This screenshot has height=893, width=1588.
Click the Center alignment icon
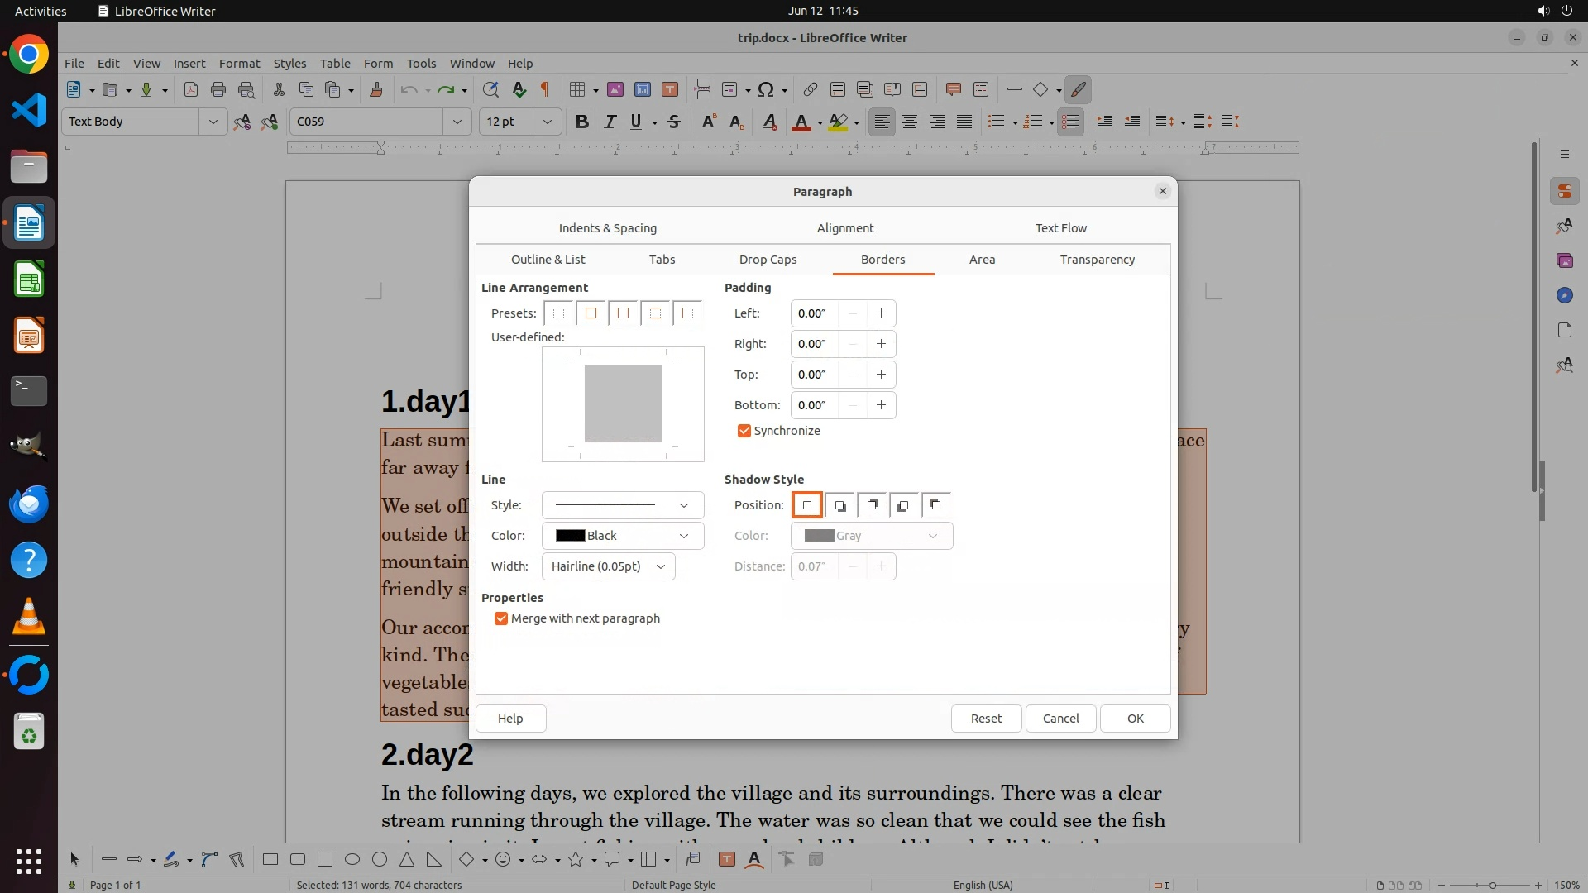click(x=910, y=122)
